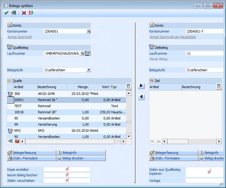This screenshot has height=188, width=226.
Task: Open the source Belegstufe dropdown
Action: tap(88, 70)
